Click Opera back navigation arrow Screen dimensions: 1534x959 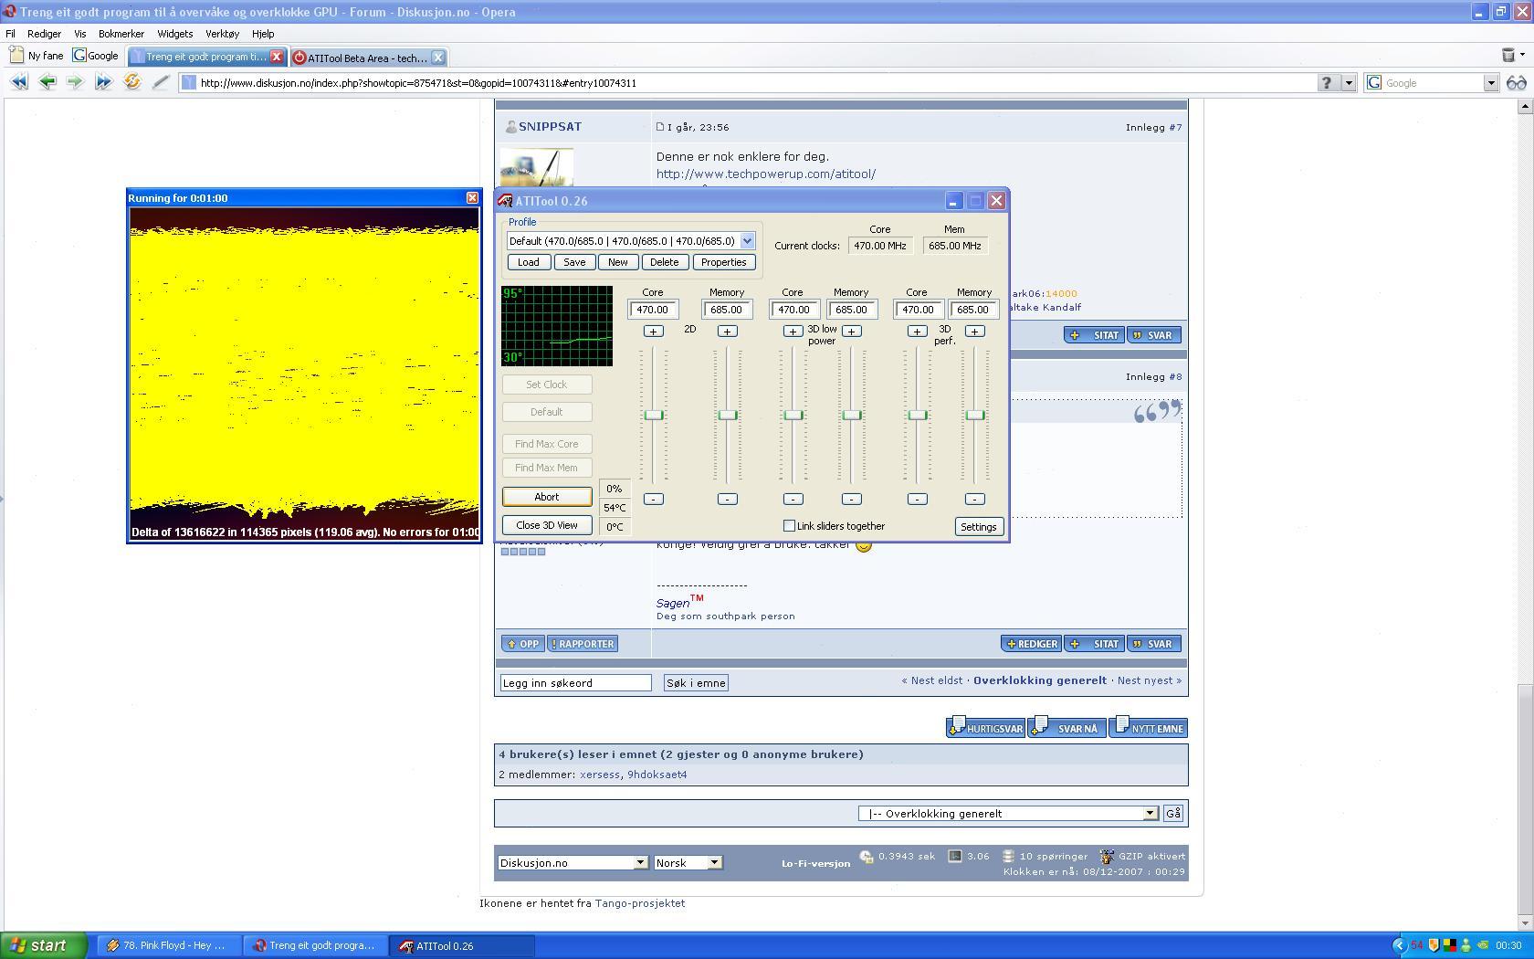(x=47, y=82)
